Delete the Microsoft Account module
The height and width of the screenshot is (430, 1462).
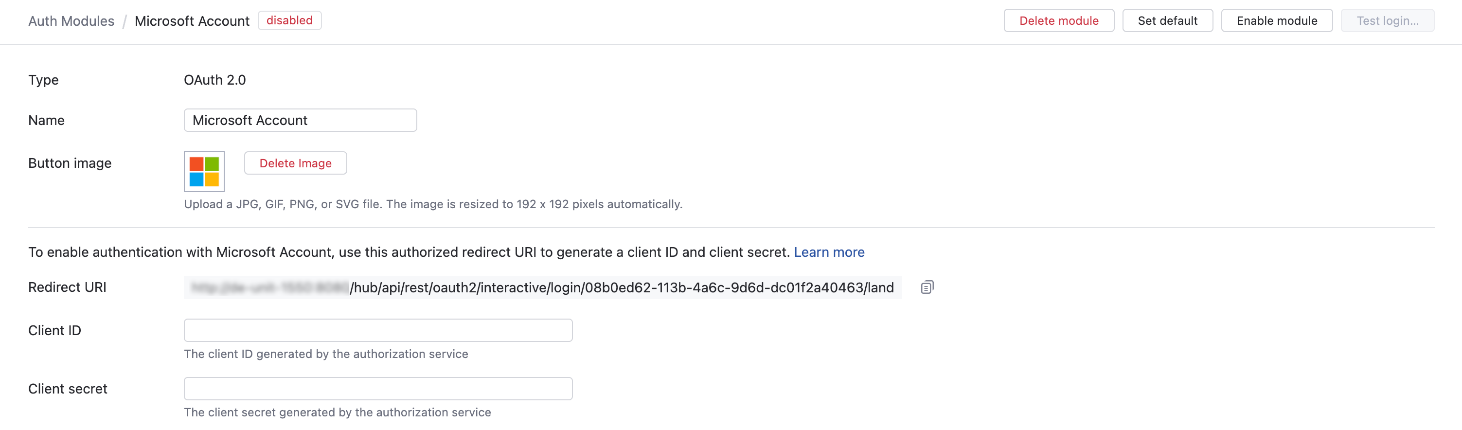point(1058,20)
